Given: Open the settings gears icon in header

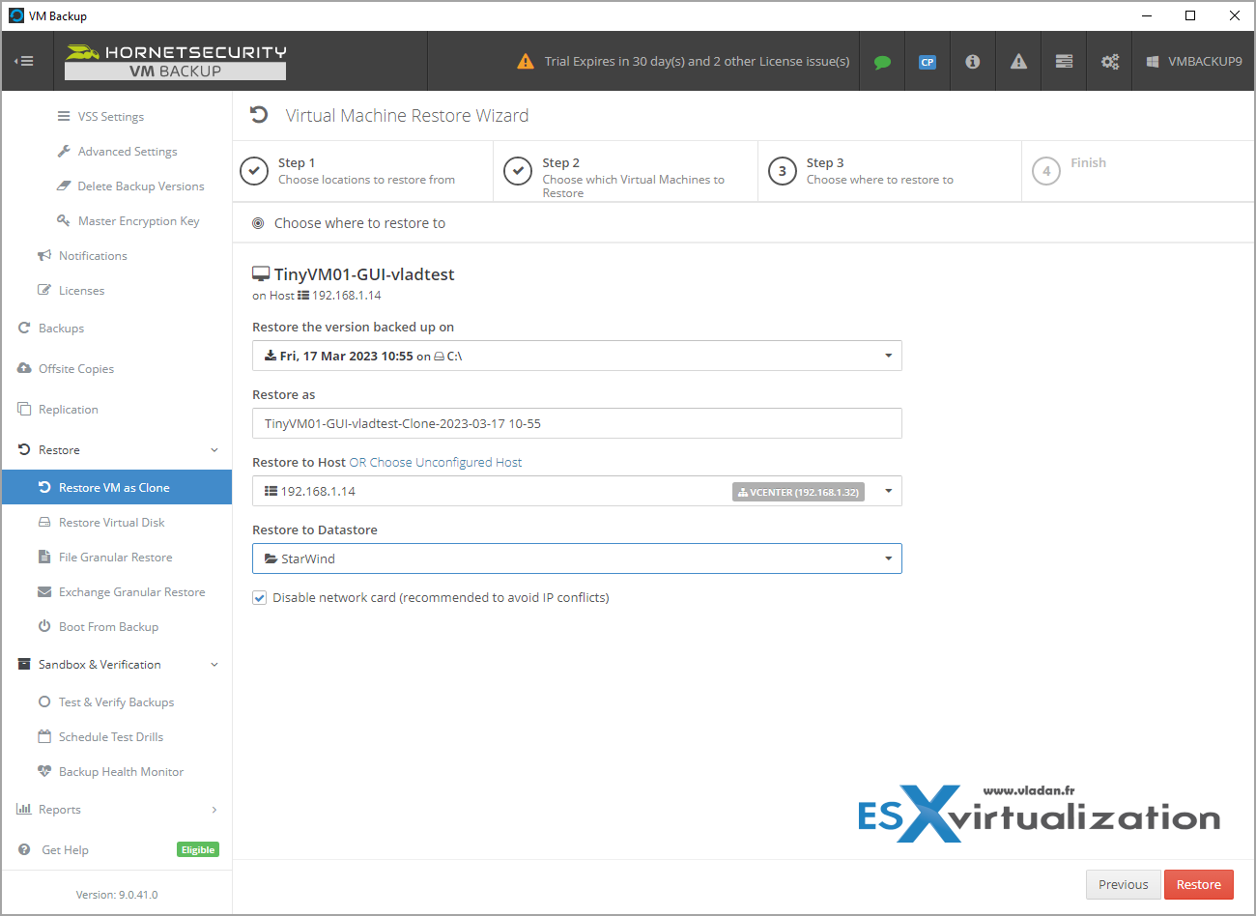Looking at the screenshot, I should point(1109,62).
